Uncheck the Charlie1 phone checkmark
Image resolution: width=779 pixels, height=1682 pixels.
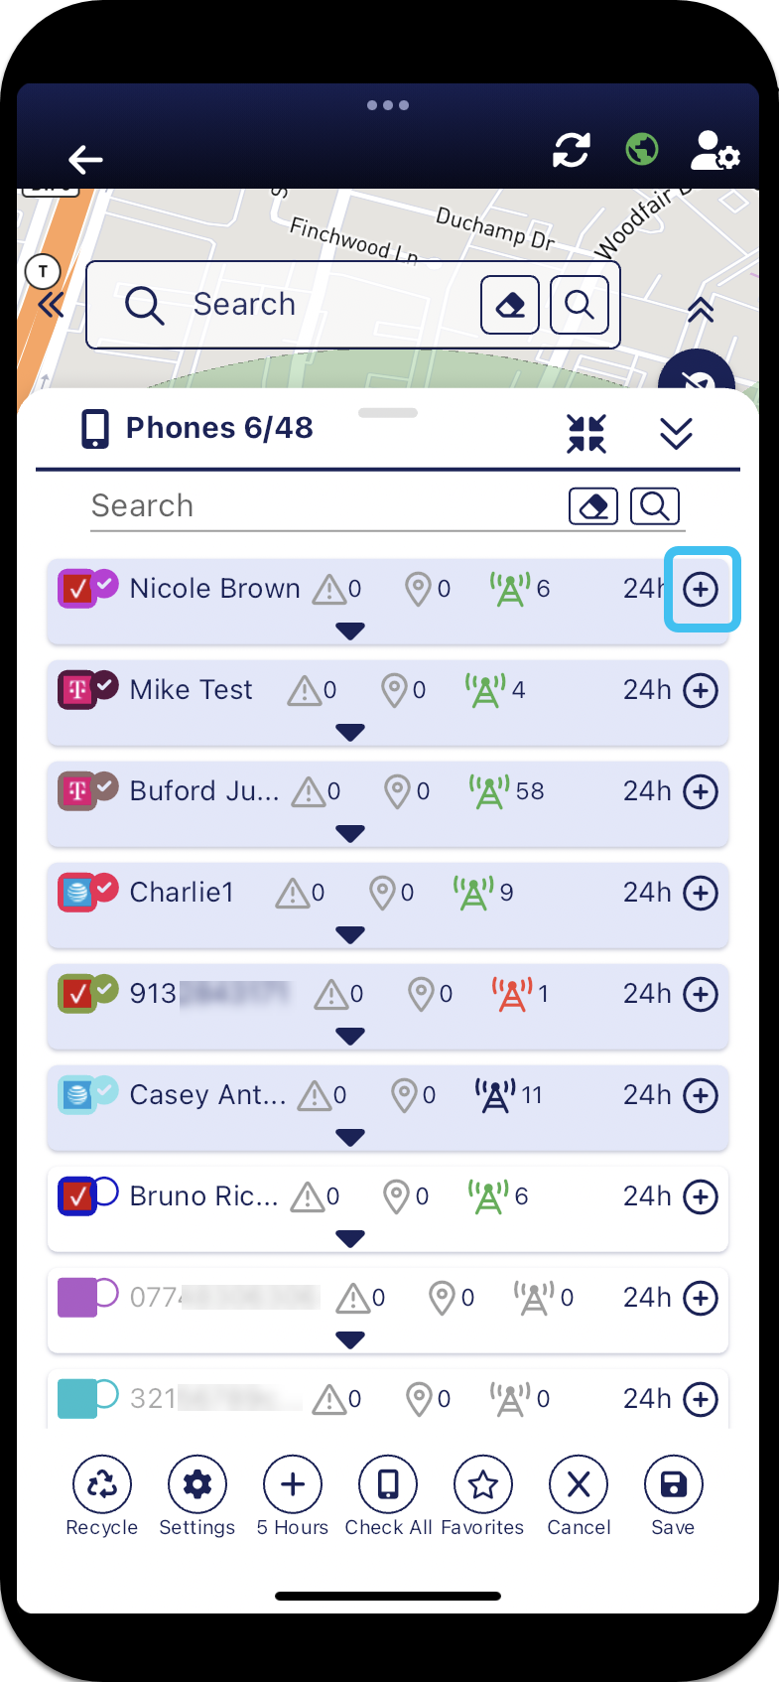tap(105, 886)
